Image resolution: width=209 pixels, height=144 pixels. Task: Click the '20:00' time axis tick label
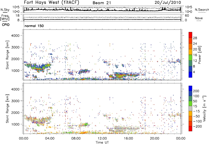(155, 139)
